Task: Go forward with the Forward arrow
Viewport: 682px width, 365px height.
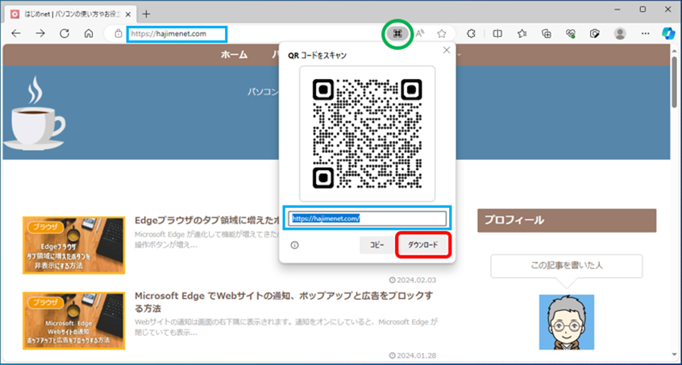Action: click(x=40, y=34)
